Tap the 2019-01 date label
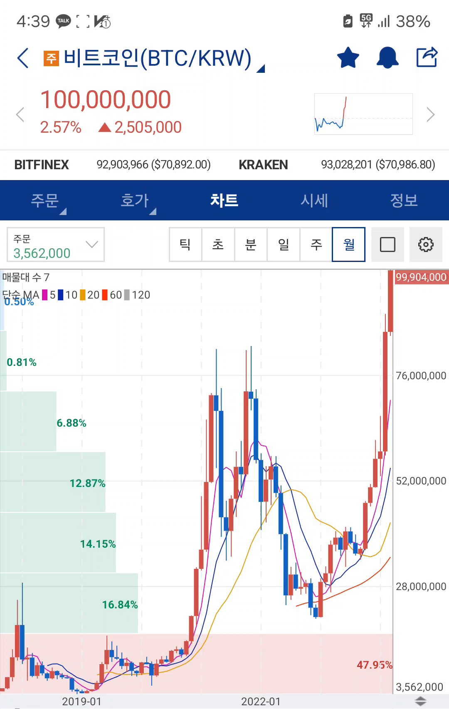 click(x=81, y=702)
